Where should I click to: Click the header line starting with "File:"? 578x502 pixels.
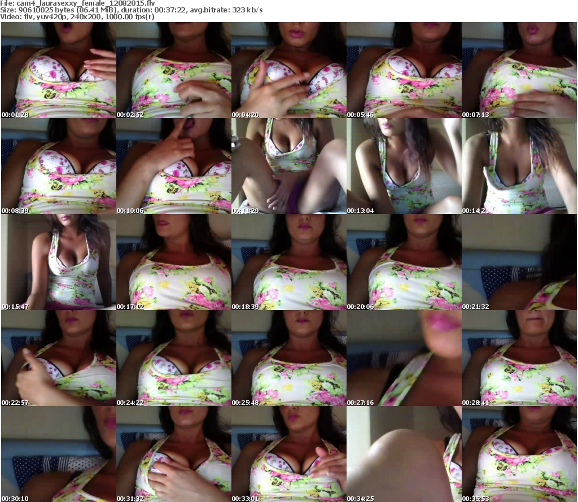click(x=77, y=3)
